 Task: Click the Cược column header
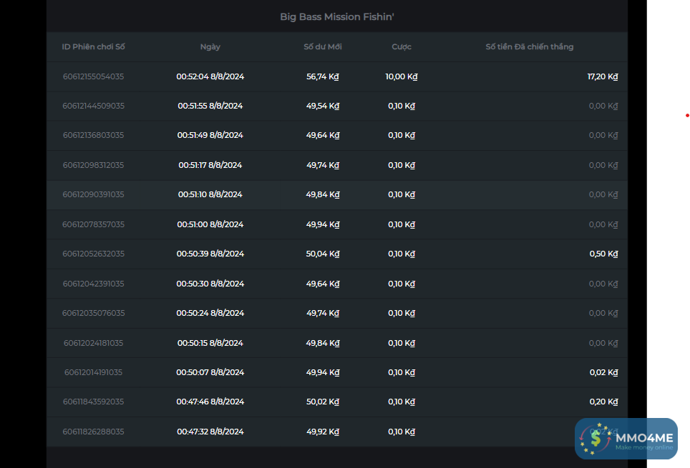pyautogui.click(x=402, y=47)
